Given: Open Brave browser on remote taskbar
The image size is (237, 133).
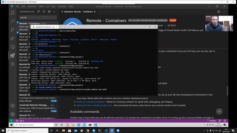Looking at the screenshot, I should pyautogui.click(x=67, y=125).
